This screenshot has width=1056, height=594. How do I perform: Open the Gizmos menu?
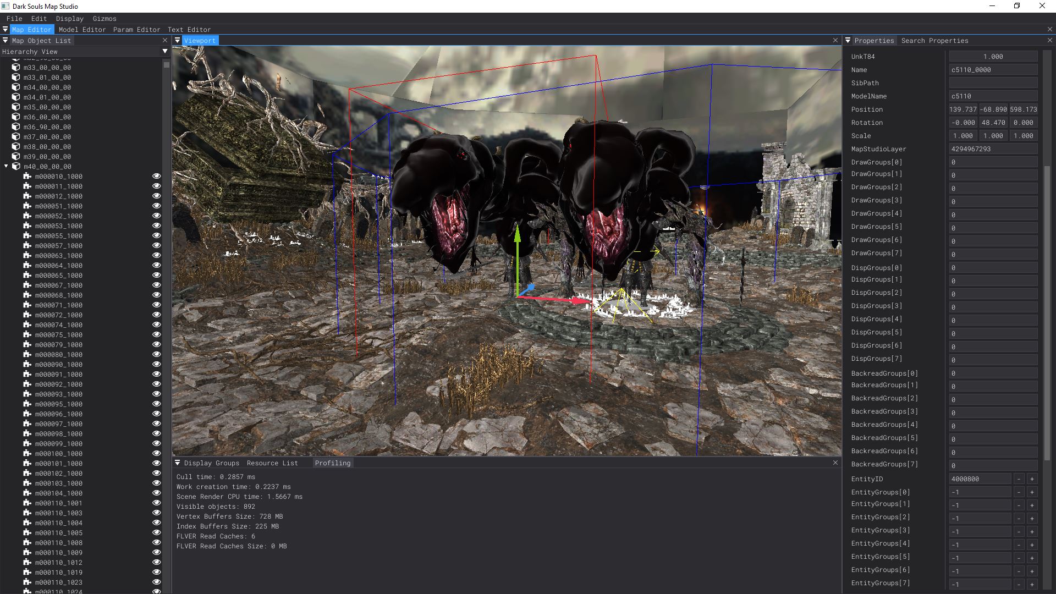pos(105,19)
